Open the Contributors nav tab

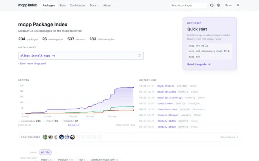point(78,5)
